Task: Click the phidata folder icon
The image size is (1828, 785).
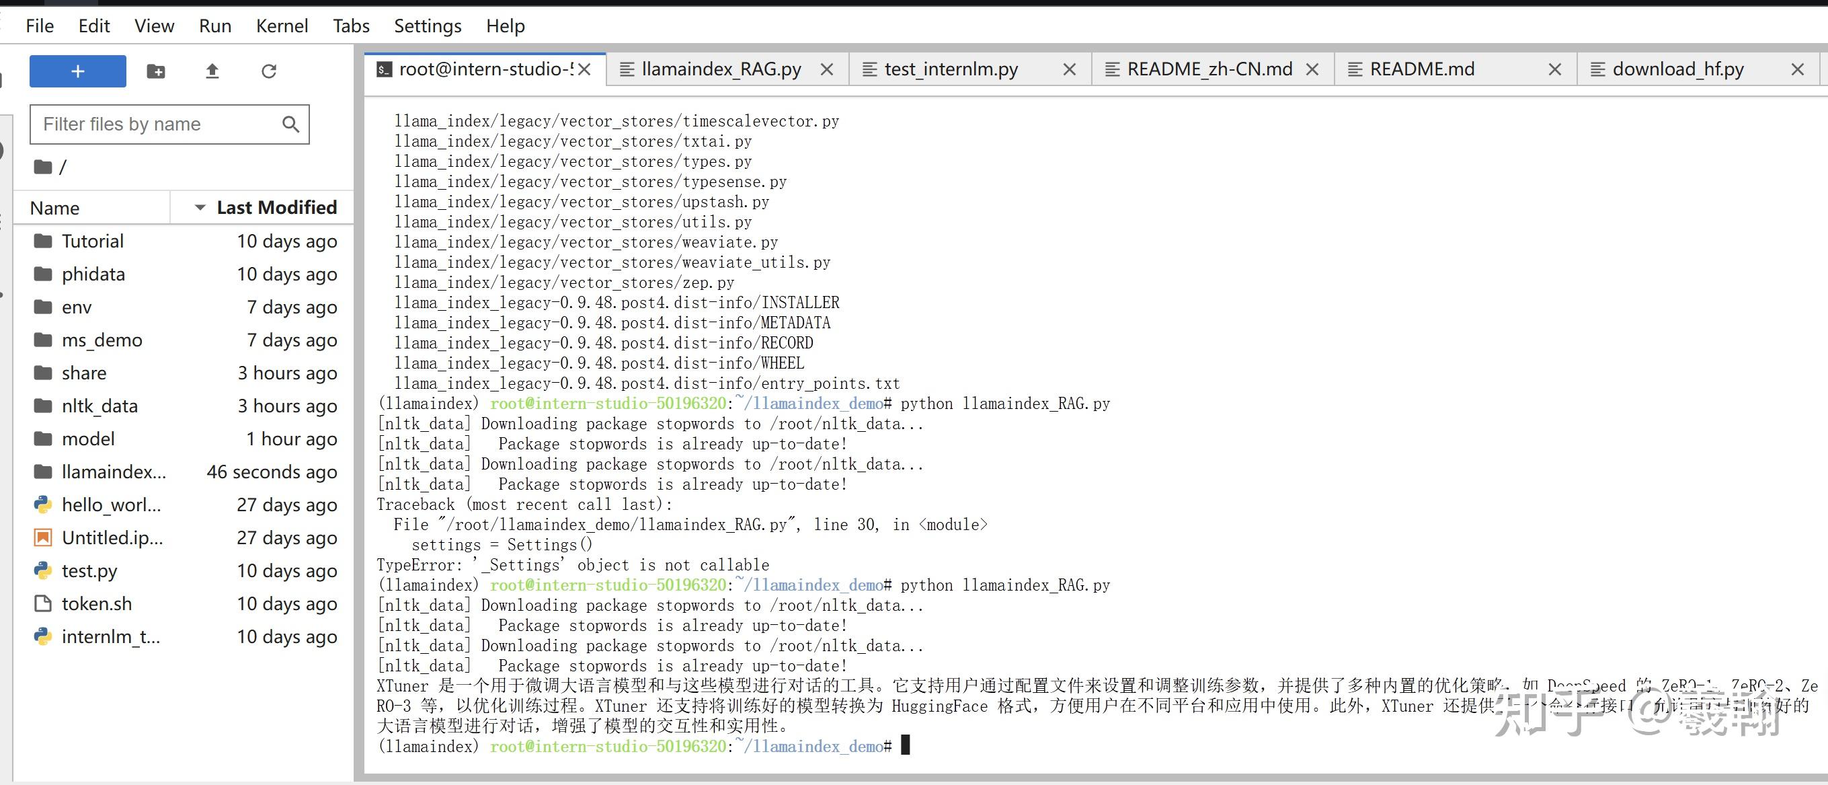Action: pos(43,274)
